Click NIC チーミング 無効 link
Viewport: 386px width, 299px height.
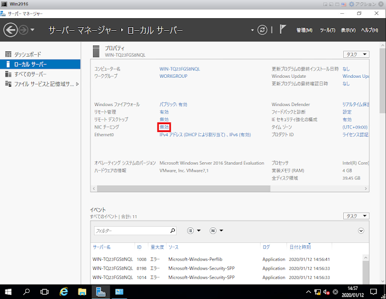[164, 127]
